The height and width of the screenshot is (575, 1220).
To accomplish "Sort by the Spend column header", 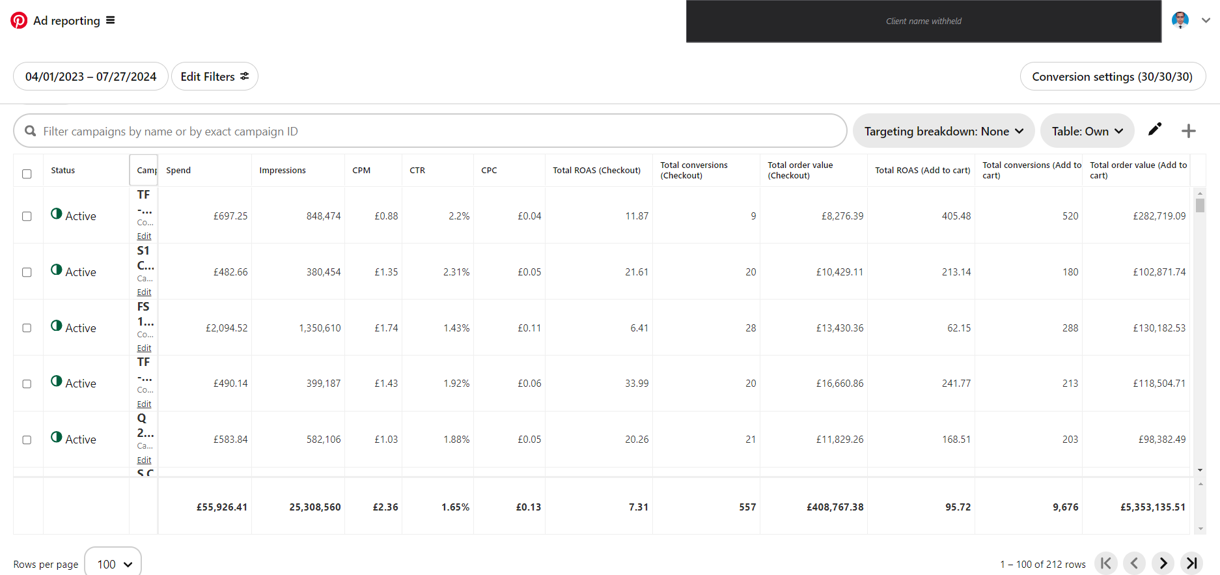I will click(178, 170).
